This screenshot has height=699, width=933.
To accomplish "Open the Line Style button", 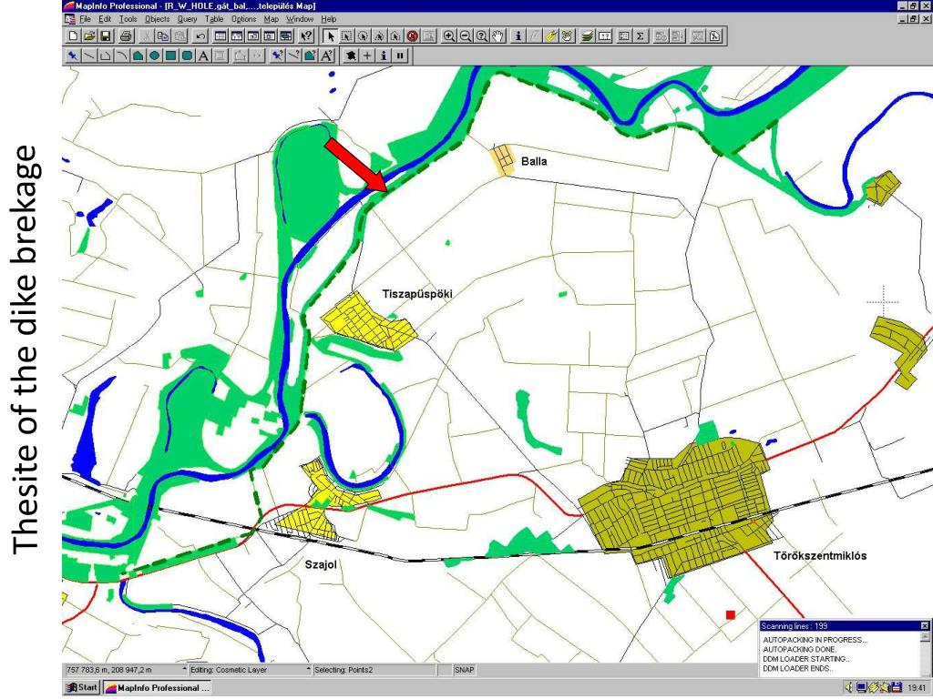I will tap(293, 56).
